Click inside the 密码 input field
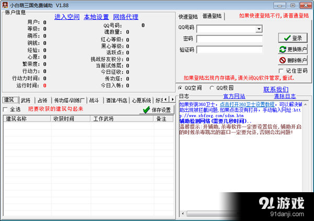 pos(230,39)
